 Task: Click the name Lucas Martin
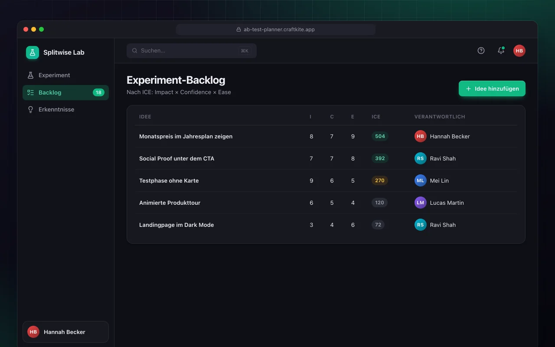(447, 203)
